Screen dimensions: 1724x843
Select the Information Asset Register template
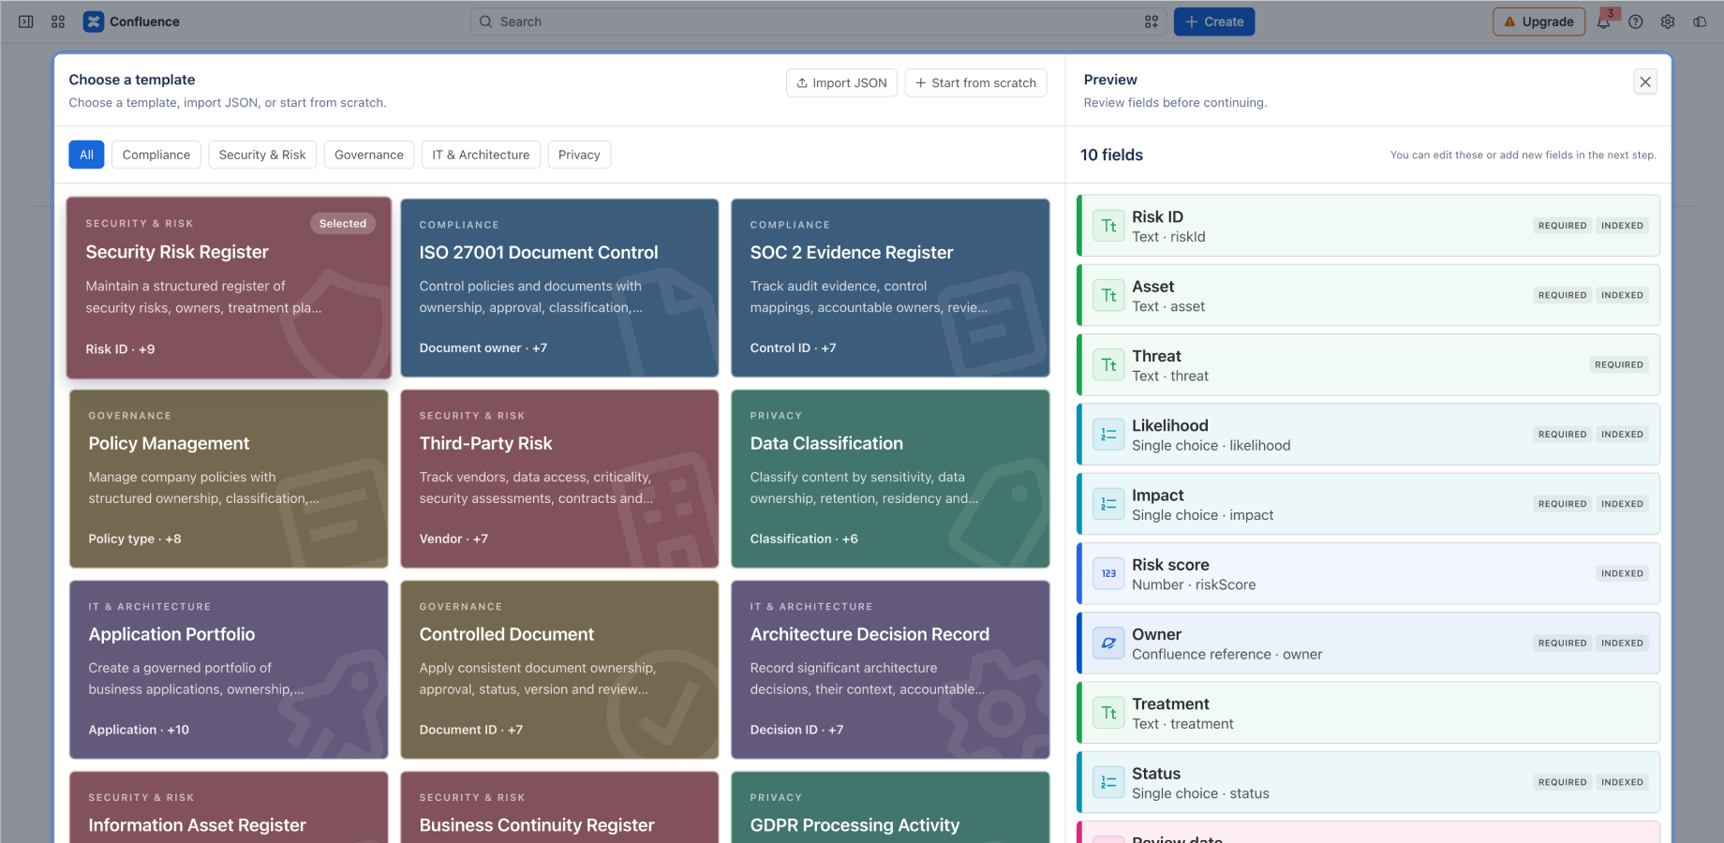(229, 807)
